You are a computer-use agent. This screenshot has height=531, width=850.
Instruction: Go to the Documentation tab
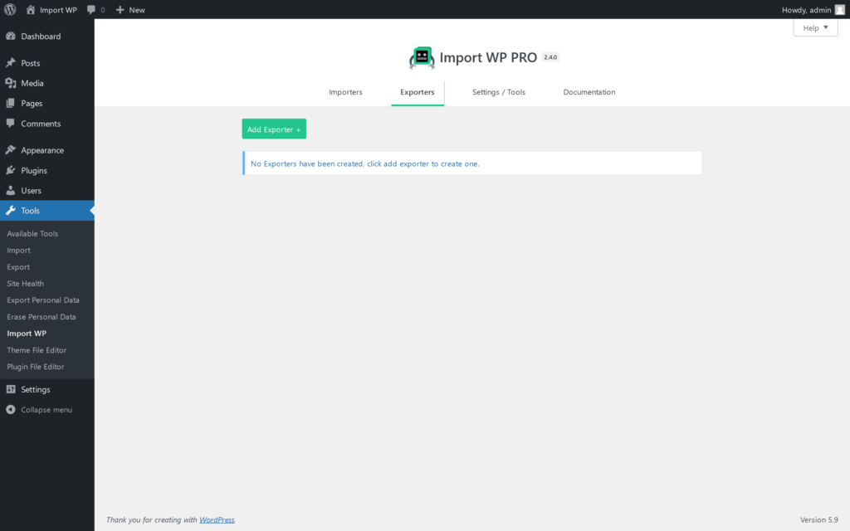point(589,92)
